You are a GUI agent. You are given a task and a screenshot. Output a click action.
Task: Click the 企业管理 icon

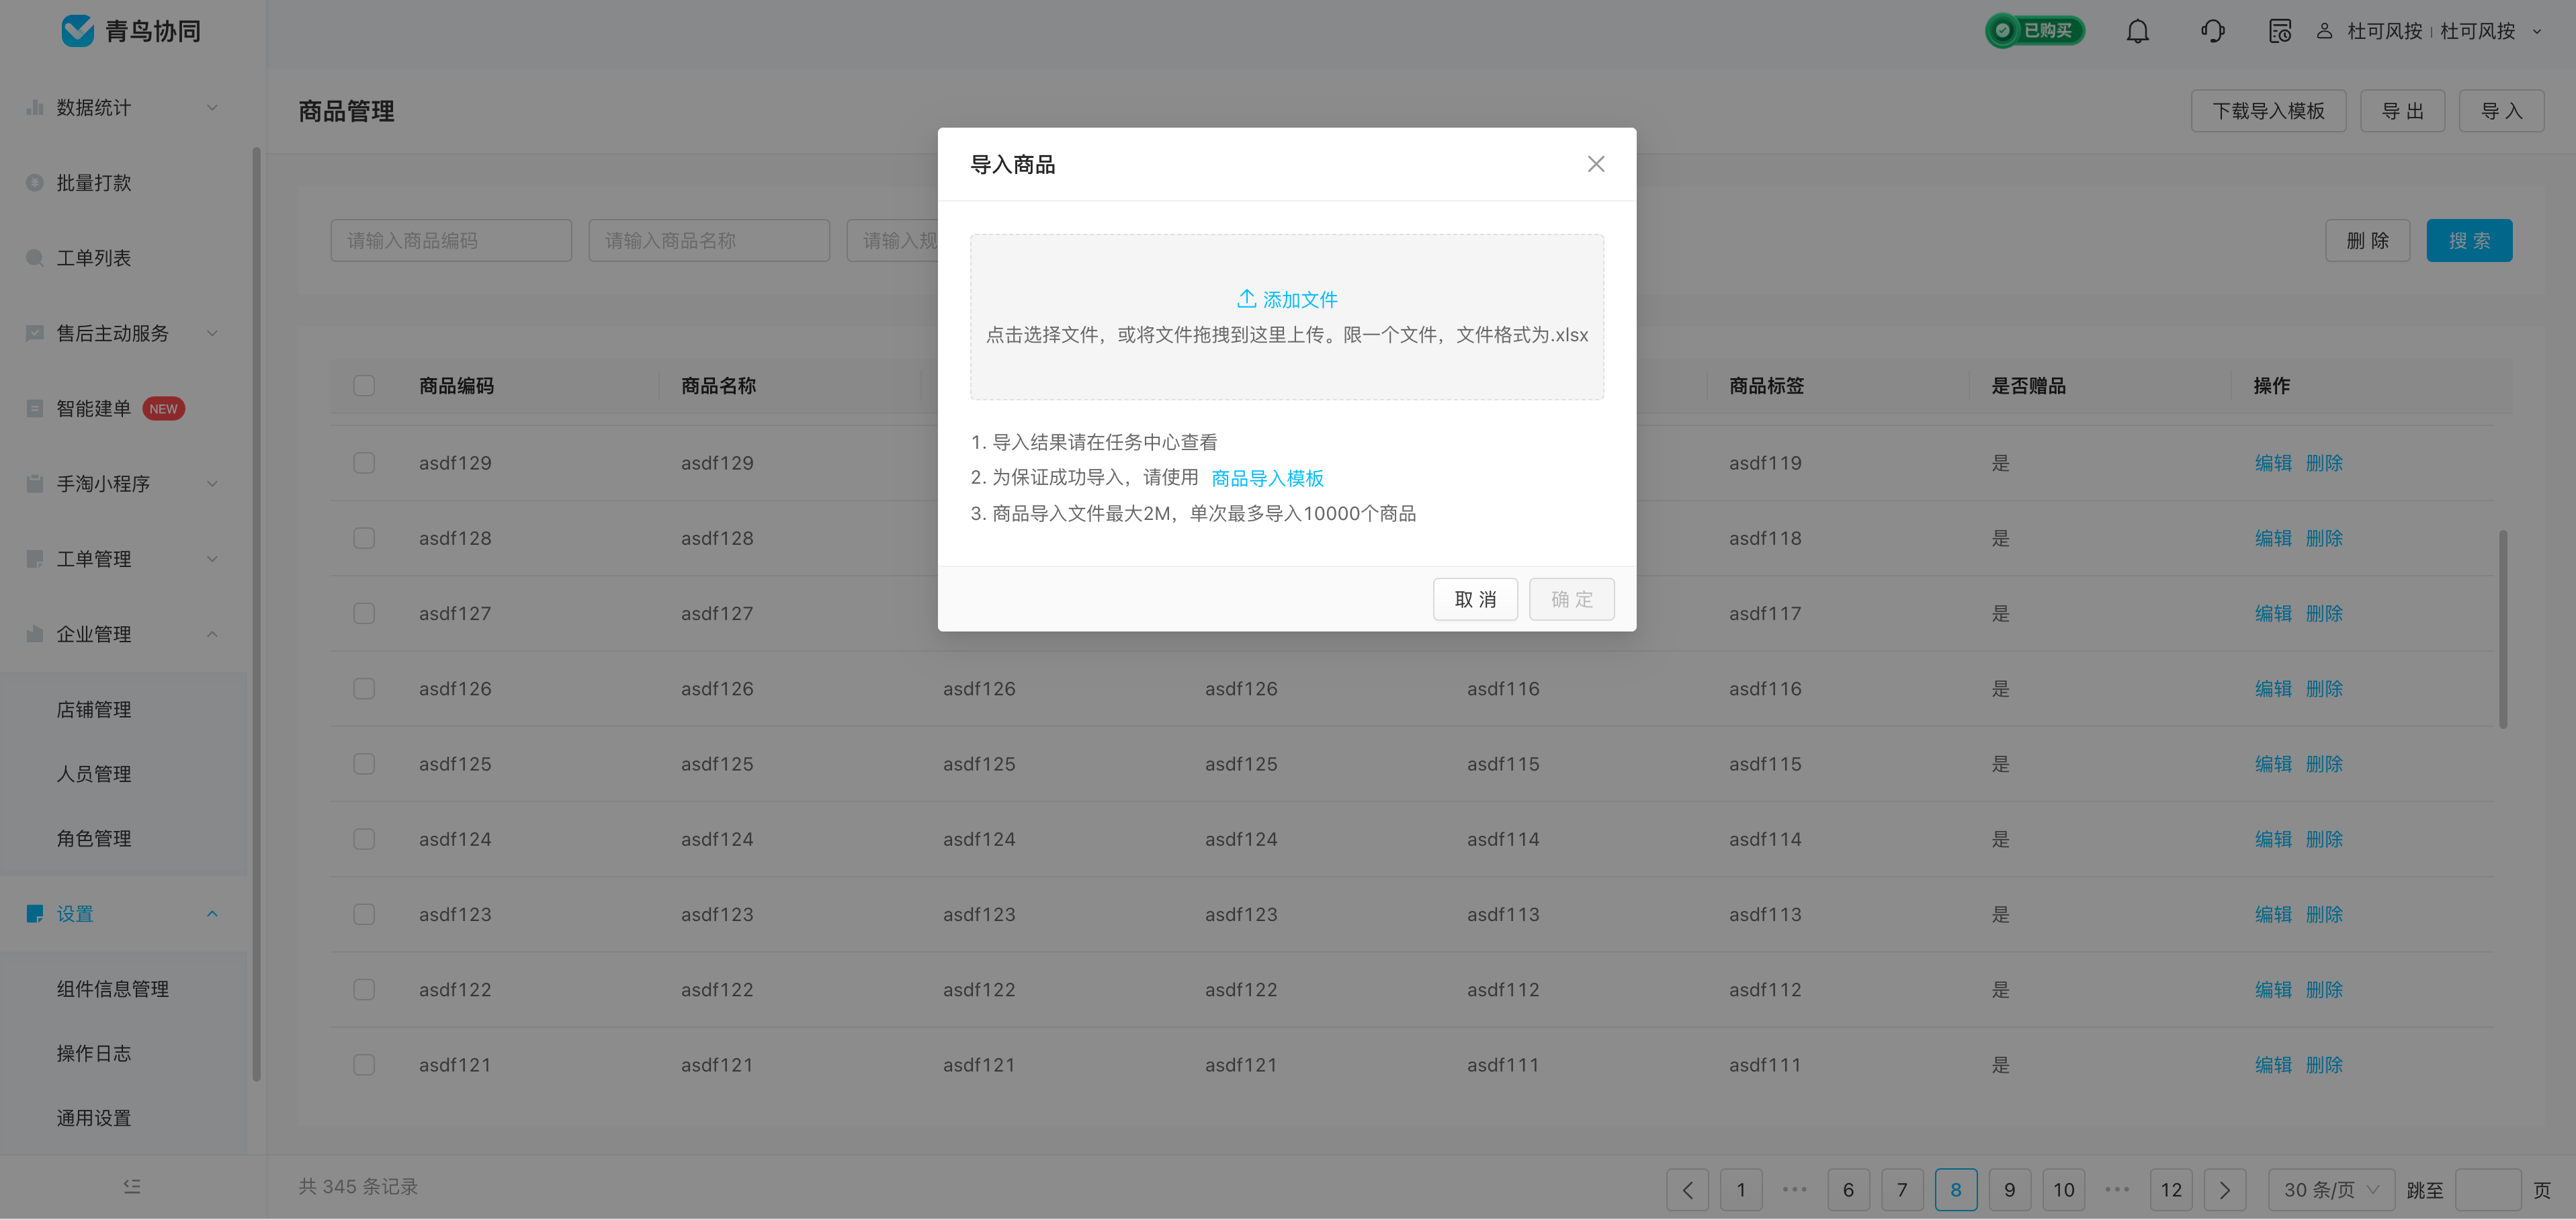35,634
